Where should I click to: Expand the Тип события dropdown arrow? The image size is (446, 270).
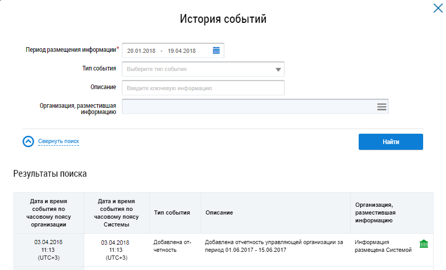point(278,69)
